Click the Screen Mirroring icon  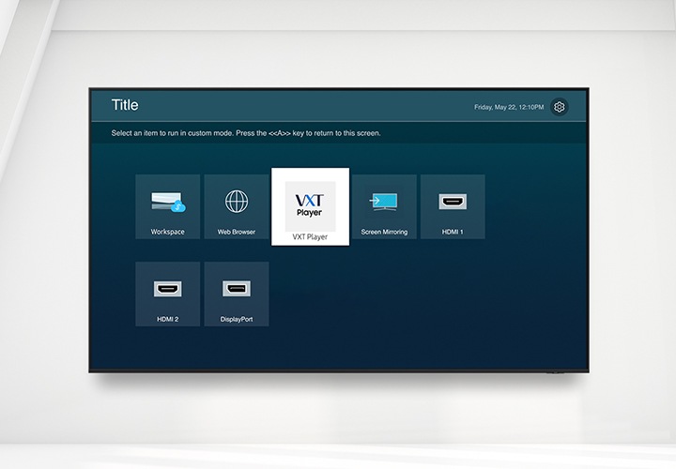tap(383, 202)
